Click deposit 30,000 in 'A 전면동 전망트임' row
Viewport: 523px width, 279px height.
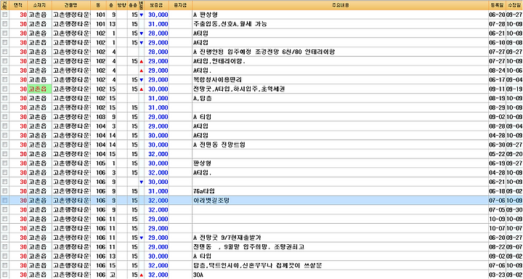tap(158, 145)
